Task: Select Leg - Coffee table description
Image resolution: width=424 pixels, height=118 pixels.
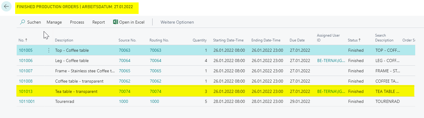Action: [x=72, y=61]
